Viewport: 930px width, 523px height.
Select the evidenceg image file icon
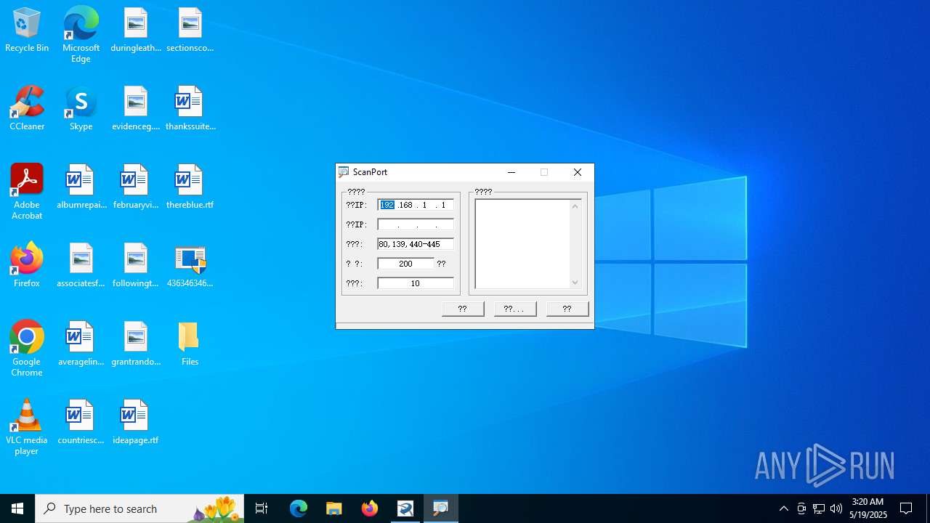click(135, 109)
